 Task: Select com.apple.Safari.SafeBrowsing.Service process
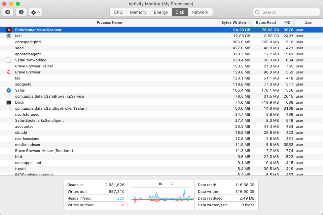[x=50, y=96]
